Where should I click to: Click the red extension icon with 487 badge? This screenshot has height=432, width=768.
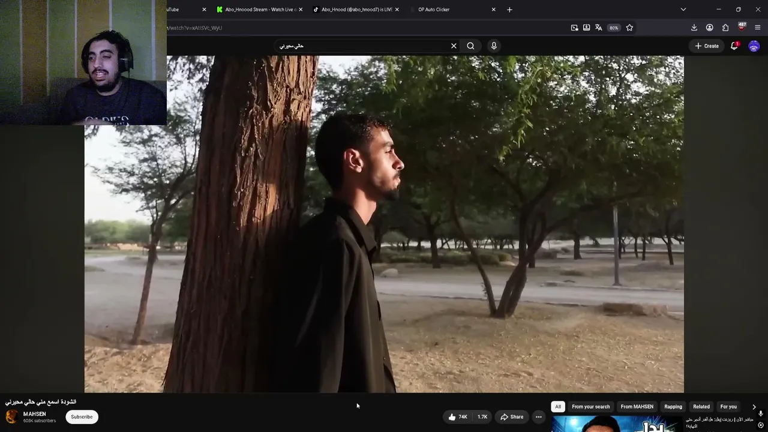(x=742, y=27)
